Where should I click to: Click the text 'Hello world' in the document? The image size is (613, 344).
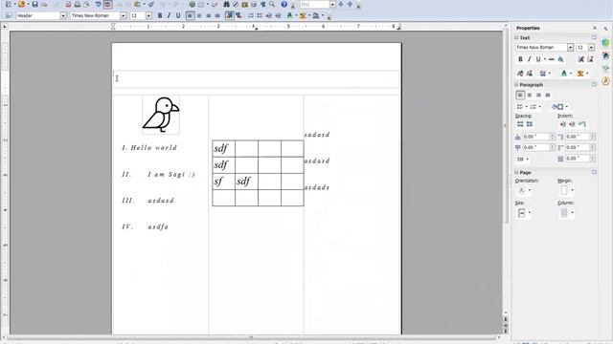point(154,148)
